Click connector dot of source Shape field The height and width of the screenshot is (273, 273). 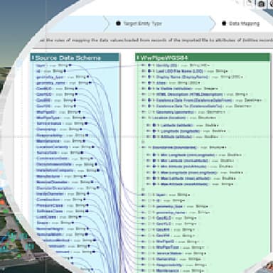click(73, 223)
